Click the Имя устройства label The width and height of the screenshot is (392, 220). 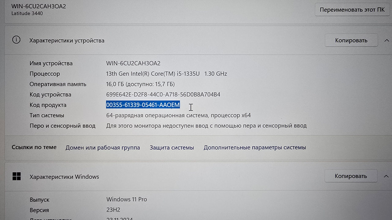click(51, 63)
